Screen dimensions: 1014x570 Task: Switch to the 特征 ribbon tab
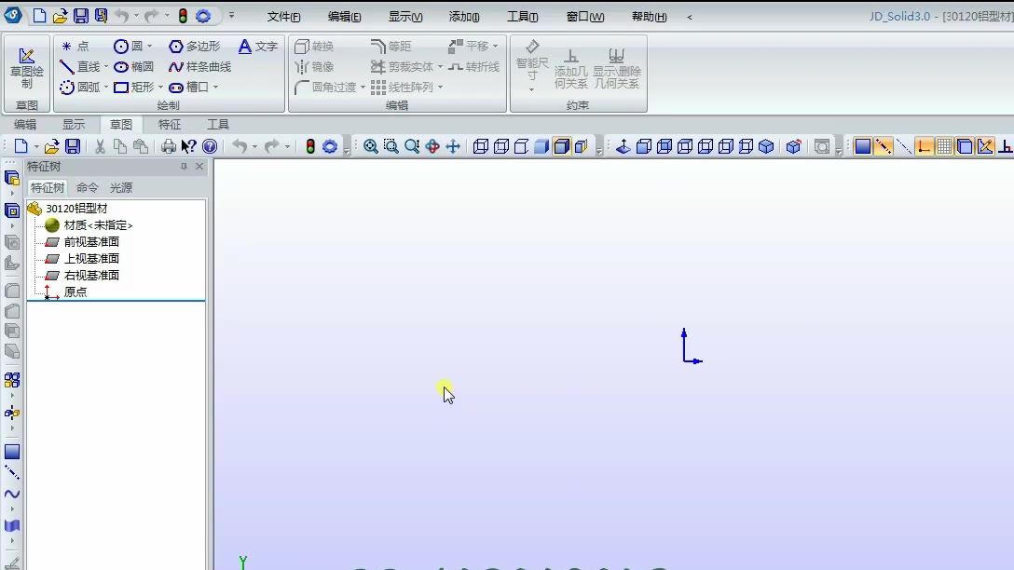coord(170,125)
